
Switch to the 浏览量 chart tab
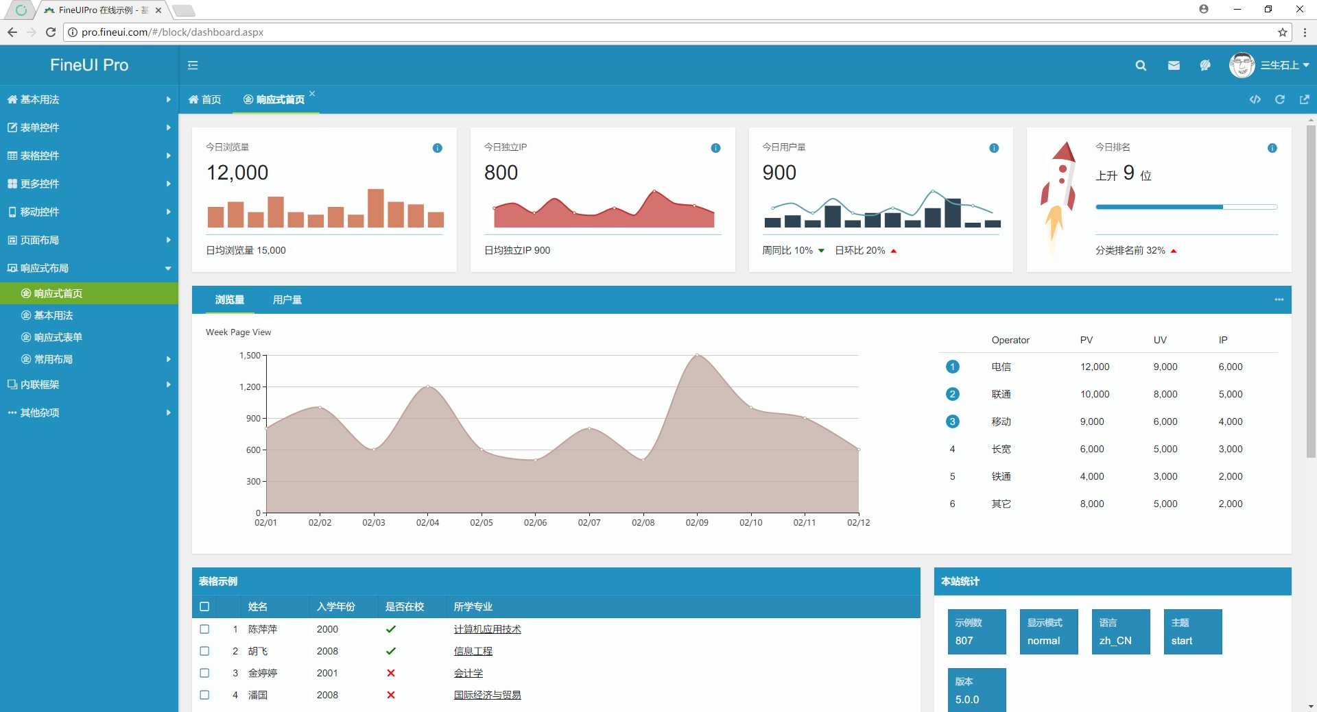click(229, 299)
